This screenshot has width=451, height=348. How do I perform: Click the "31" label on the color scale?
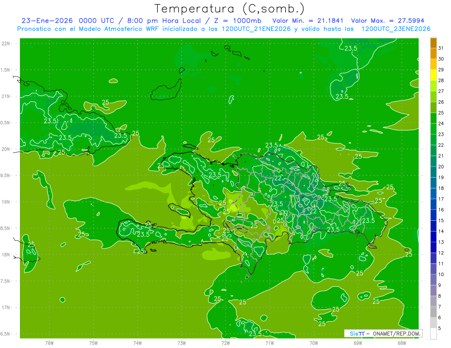tap(441, 48)
